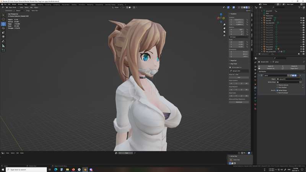The width and height of the screenshot is (306, 172).
Task: Open the transform orientation Global dropdown
Action: coord(117,7)
